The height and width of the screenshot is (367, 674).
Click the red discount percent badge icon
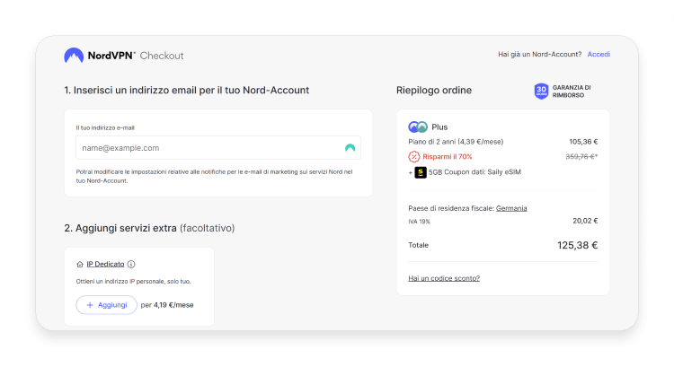click(413, 157)
